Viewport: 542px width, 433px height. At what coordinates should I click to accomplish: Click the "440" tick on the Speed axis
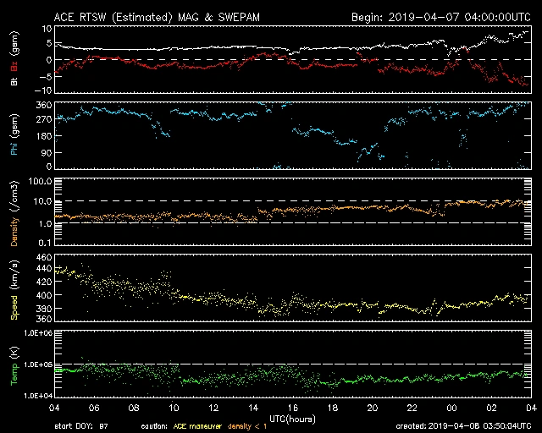click(44, 268)
